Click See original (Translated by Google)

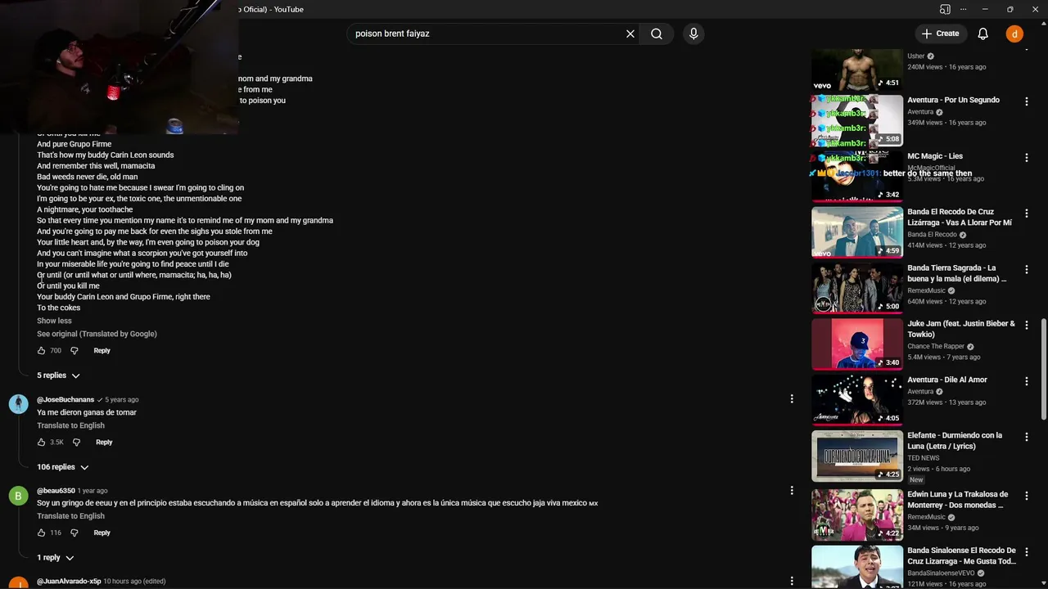[97, 334]
